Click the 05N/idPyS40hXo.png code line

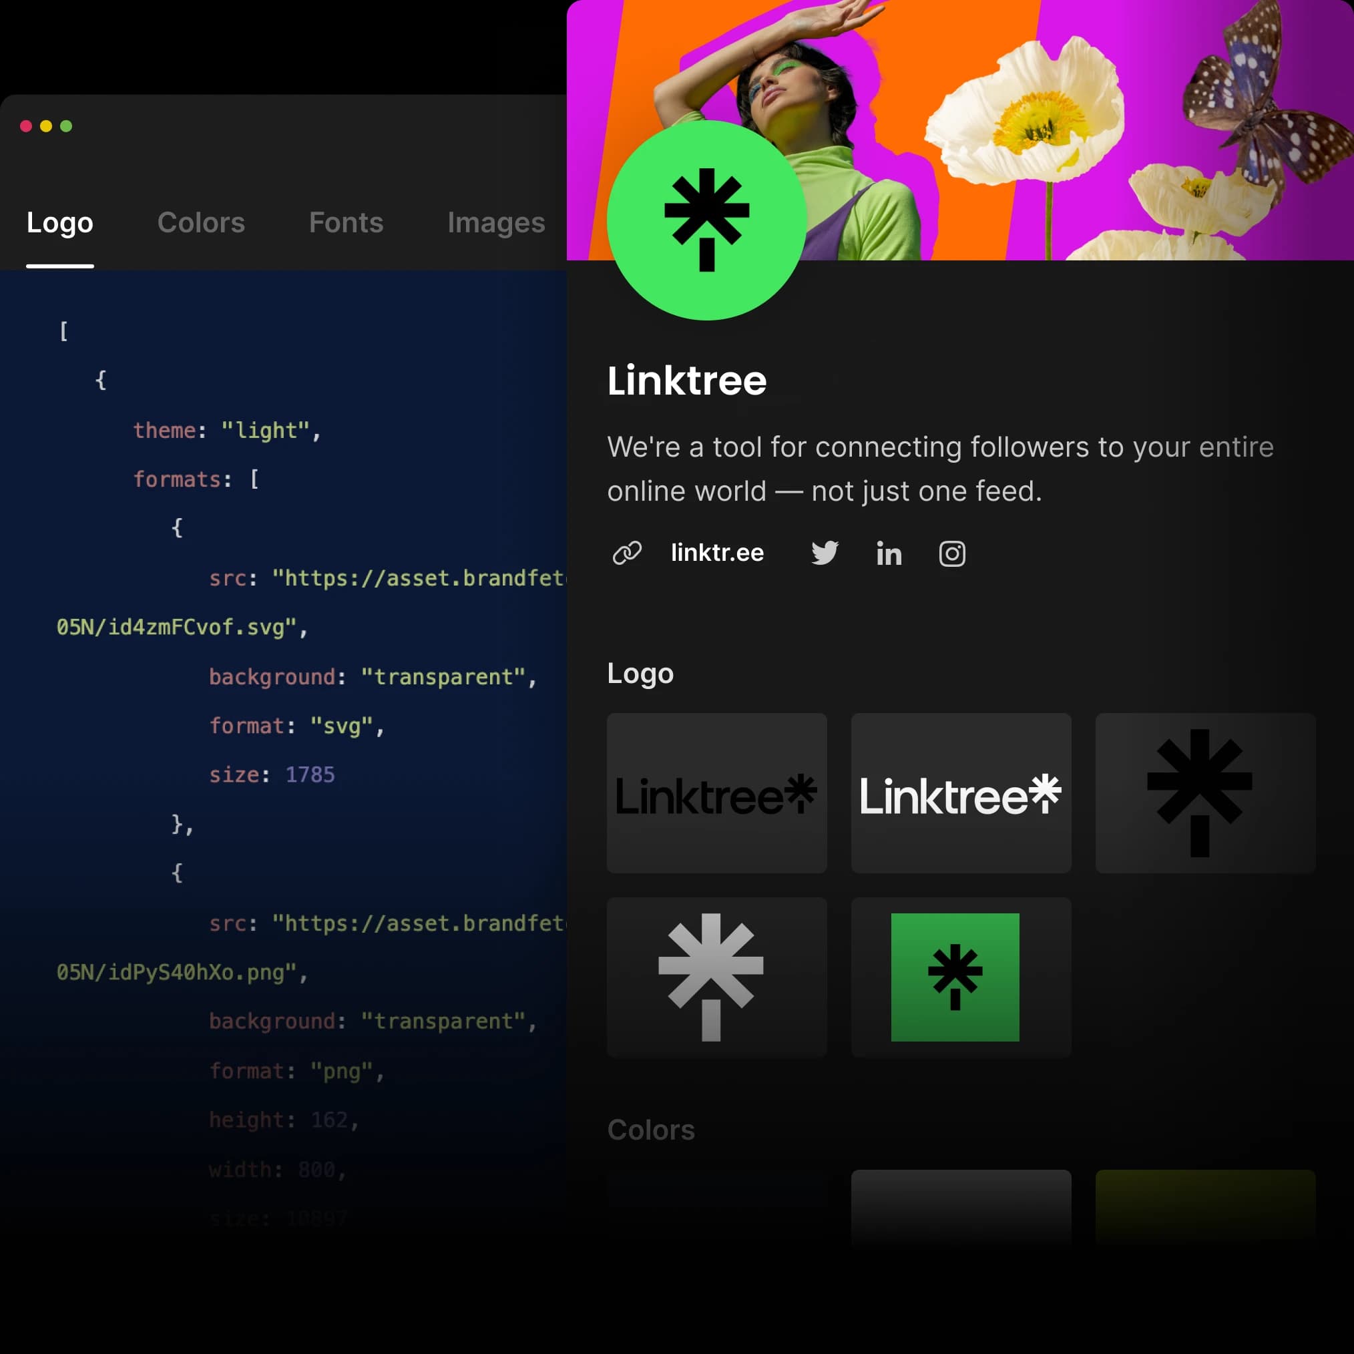182,973
